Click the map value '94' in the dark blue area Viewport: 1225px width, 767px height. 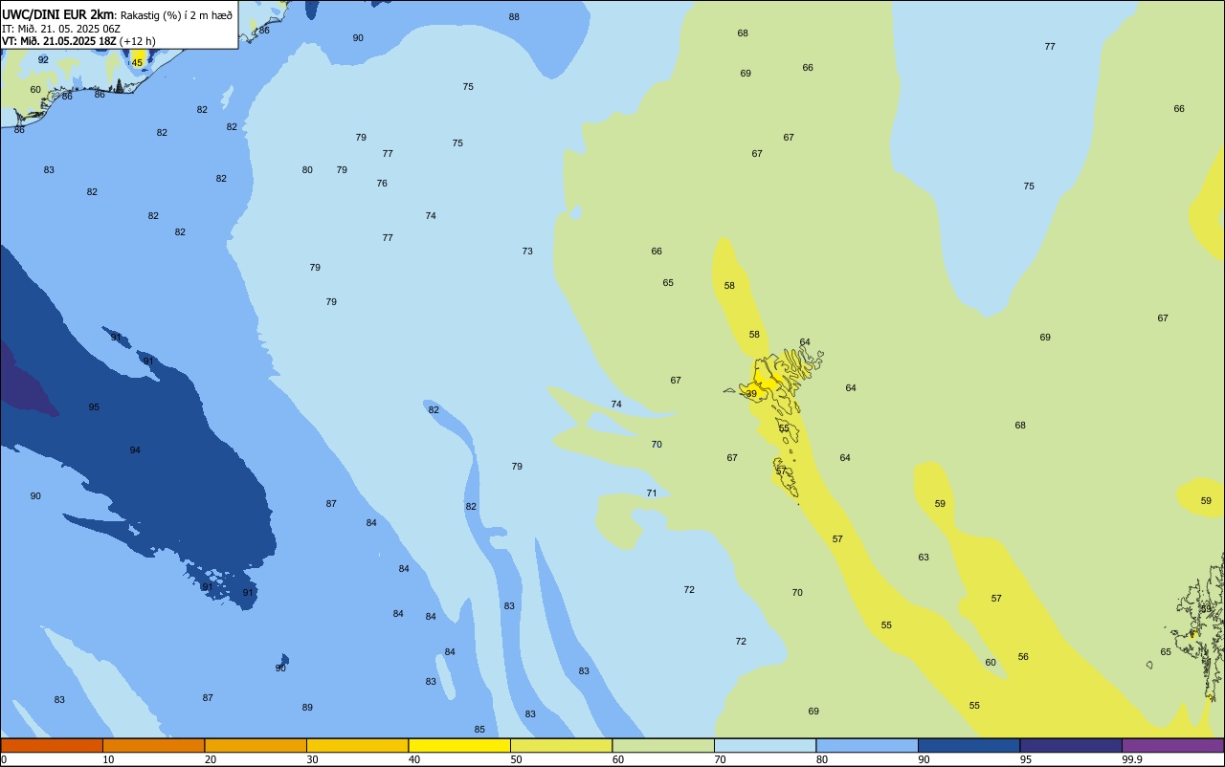point(135,450)
